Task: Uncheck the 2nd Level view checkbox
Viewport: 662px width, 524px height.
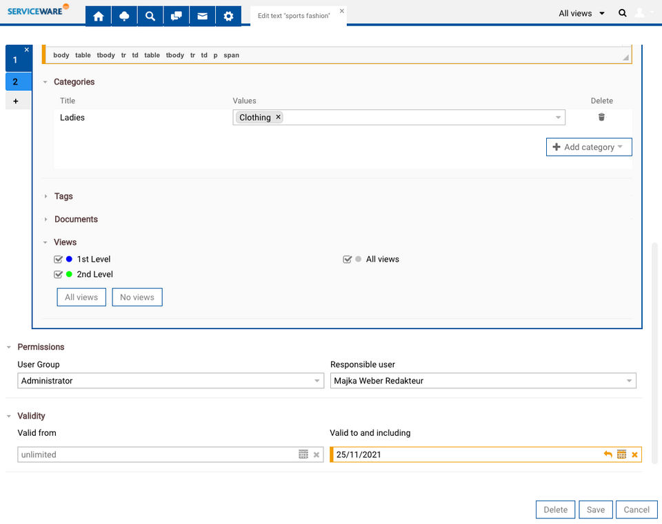Action: 59,275
